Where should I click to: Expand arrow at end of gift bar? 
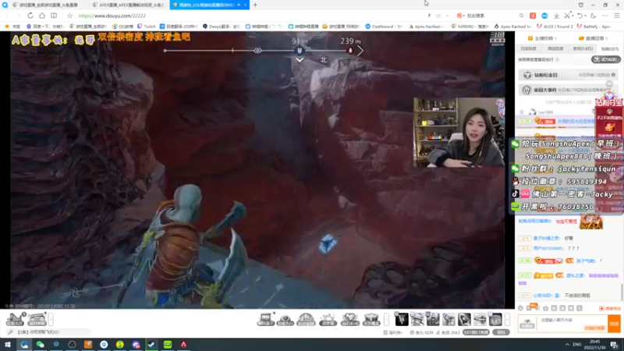point(507,319)
